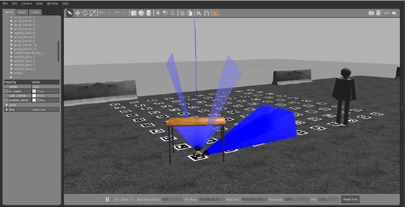
Task: Open the redo history dropdown arrow
Action: 124,13
